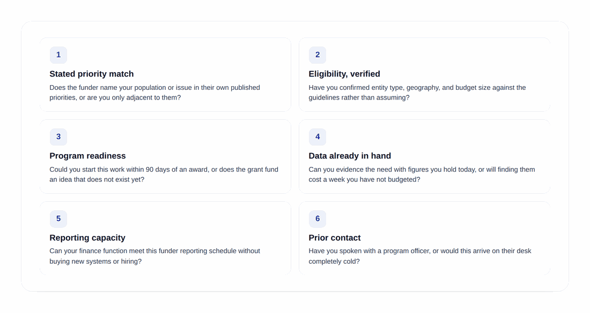This screenshot has width=590, height=313.
Task: Click the number 6 badge
Action: [x=318, y=218]
